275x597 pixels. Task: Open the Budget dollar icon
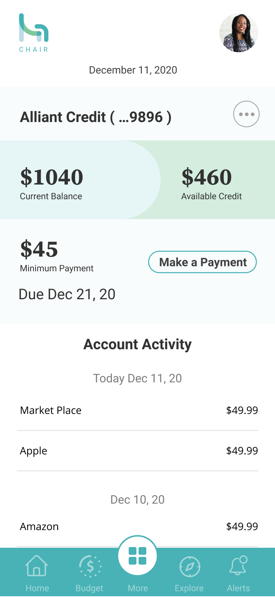pos(90,566)
